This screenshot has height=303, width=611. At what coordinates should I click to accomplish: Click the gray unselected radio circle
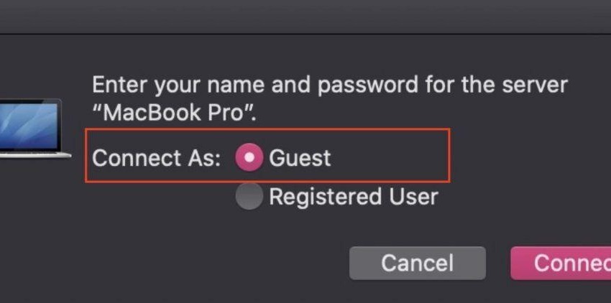click(249, 196)
